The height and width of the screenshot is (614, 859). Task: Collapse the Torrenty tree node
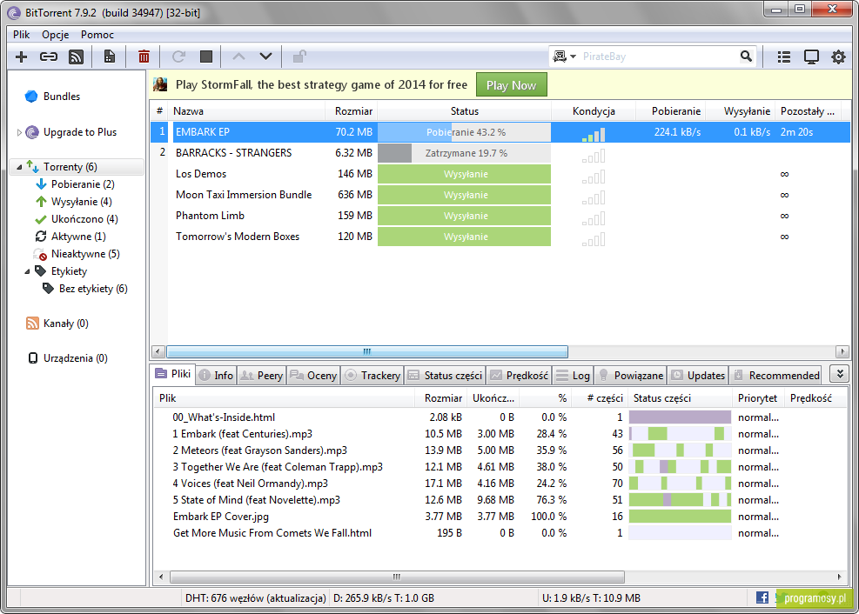pos(19,167)
